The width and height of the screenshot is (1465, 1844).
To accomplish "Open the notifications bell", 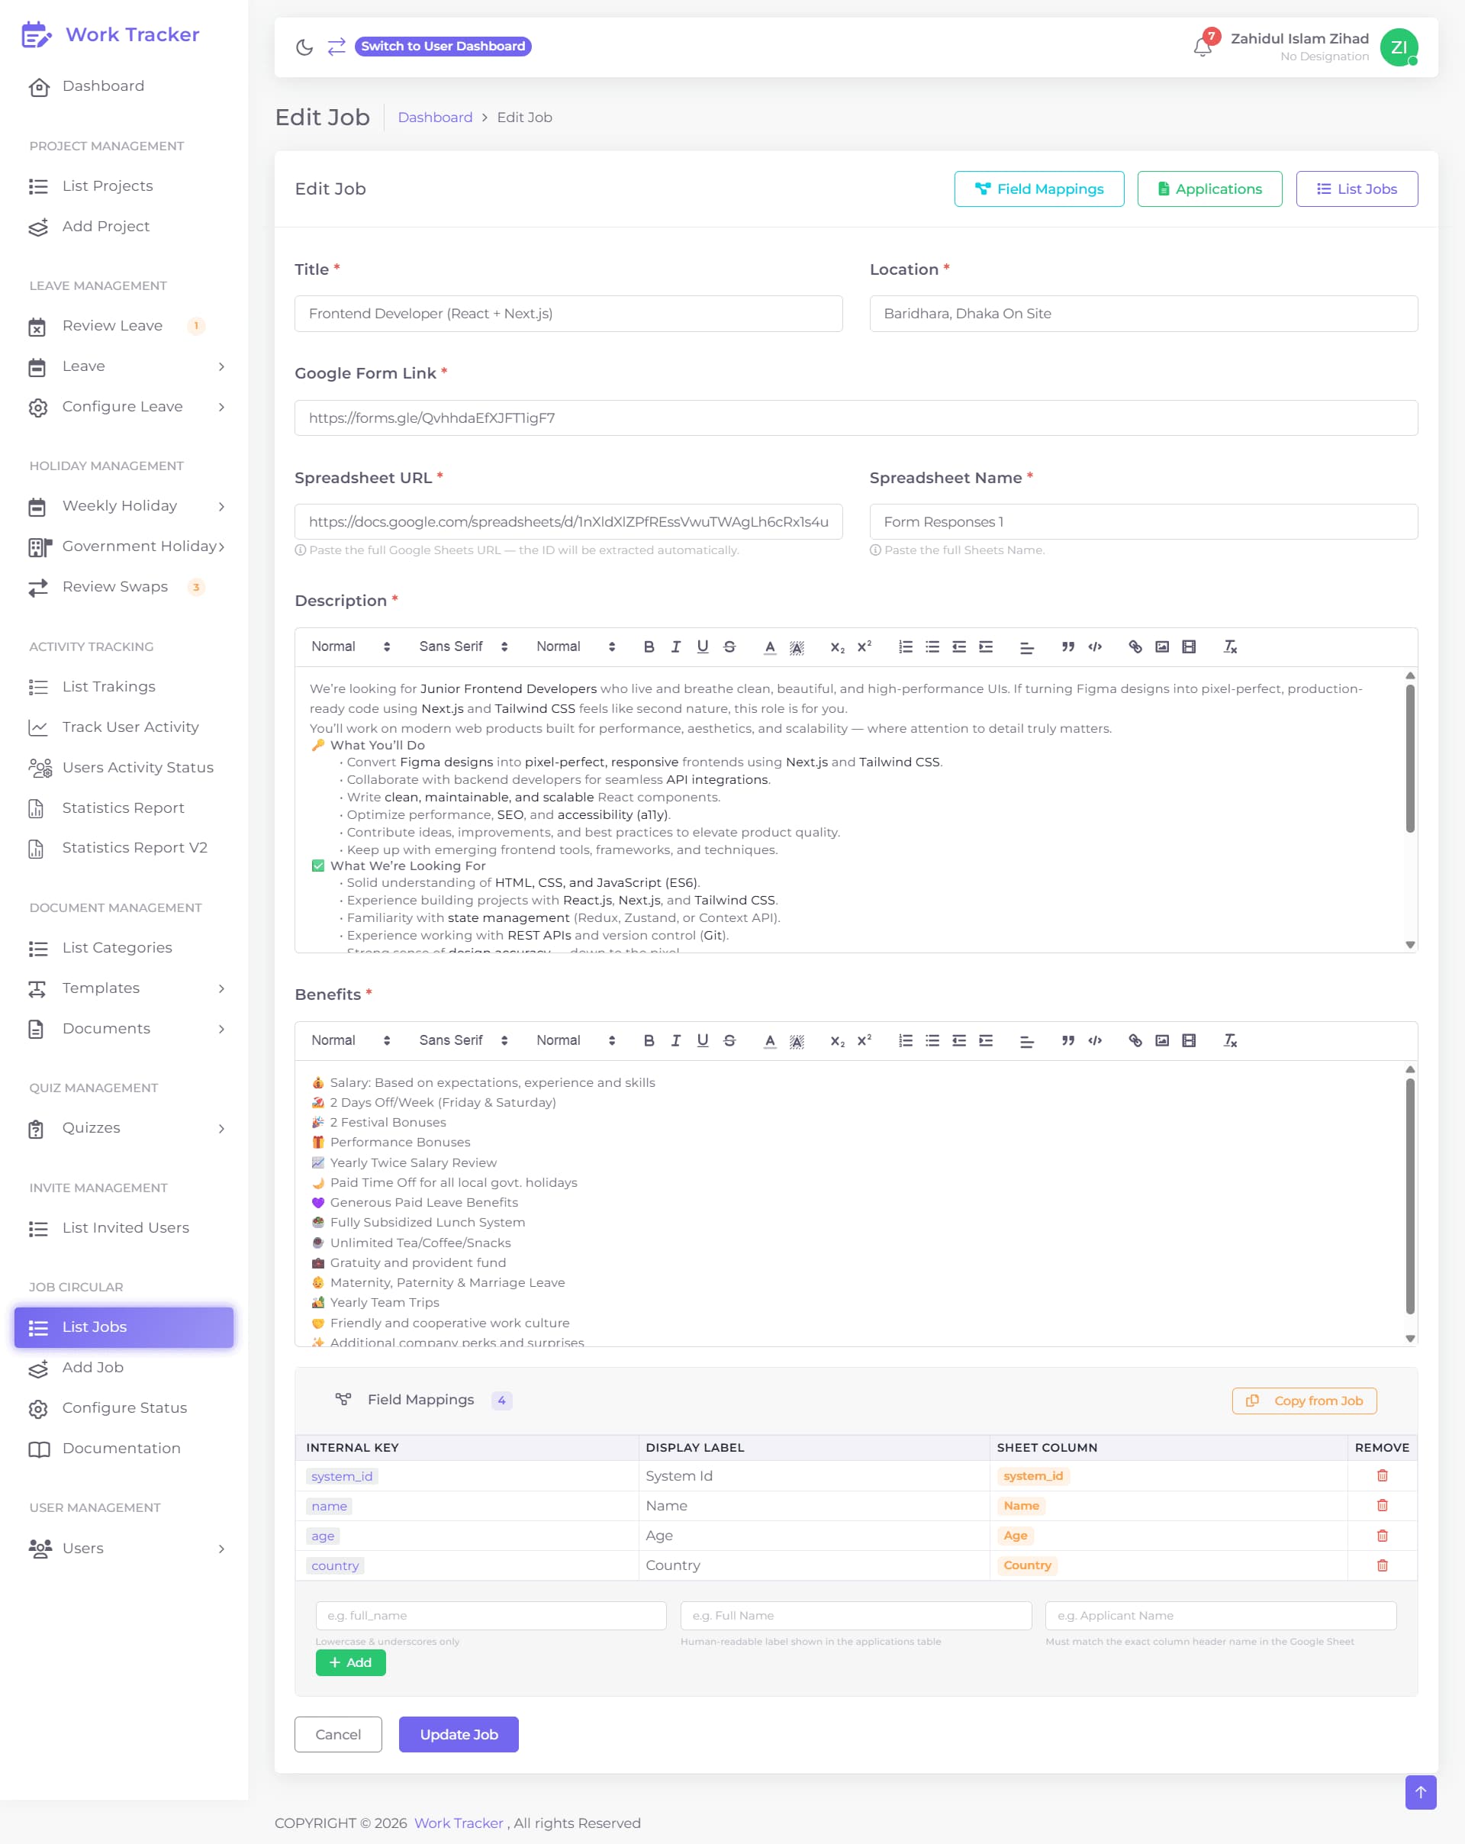I will (x=1202, y=47).
